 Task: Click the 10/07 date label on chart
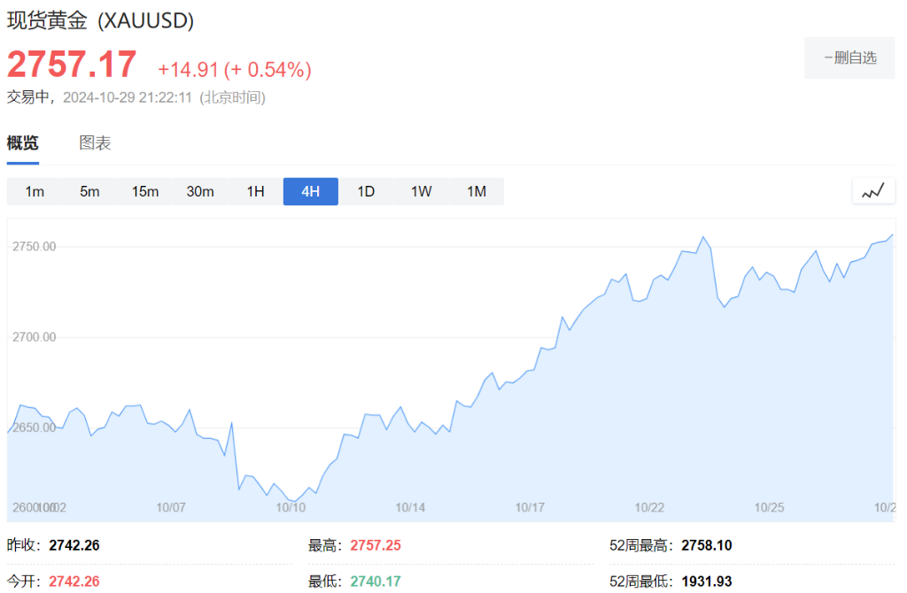[x=171, y=507]
